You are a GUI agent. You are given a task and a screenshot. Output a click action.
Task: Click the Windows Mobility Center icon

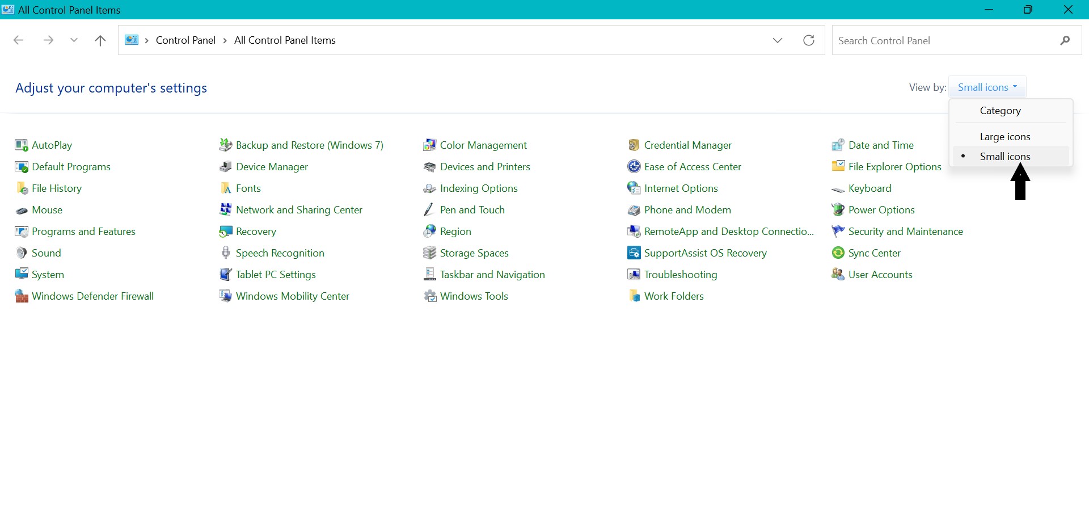[226, 296]
